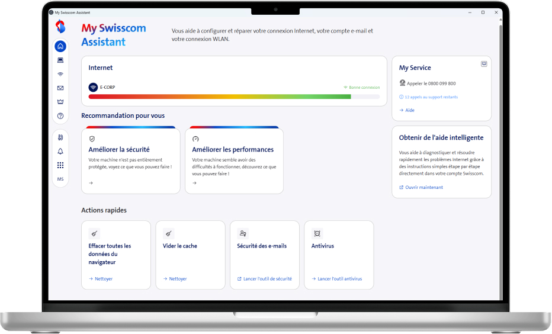
Task: Click the crown icon on My Service card
Action: [x=484, y=64]
